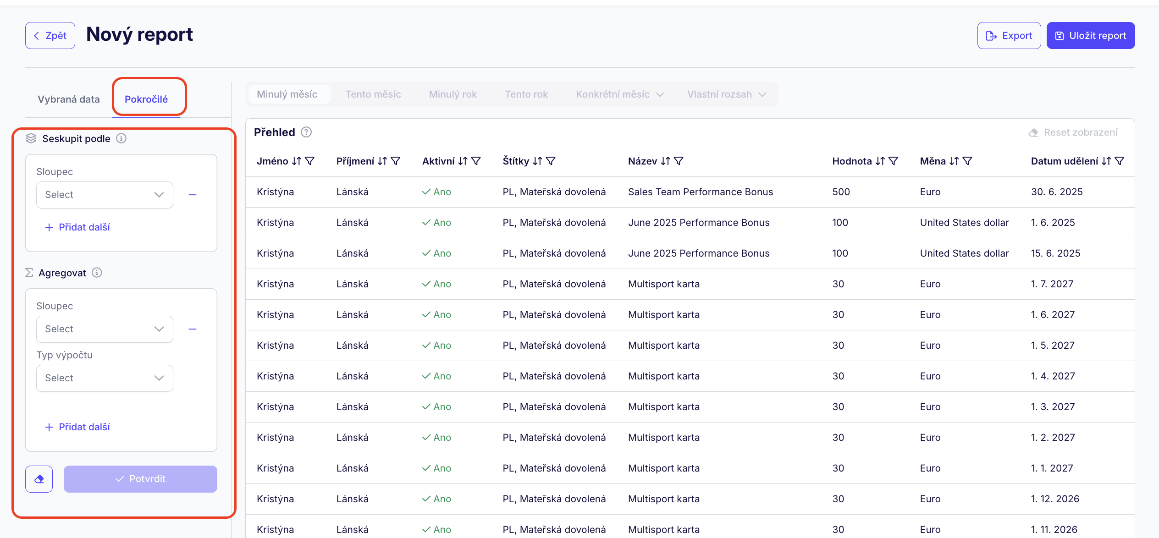Open the filter icon on Příjmení column

[396, 161]
